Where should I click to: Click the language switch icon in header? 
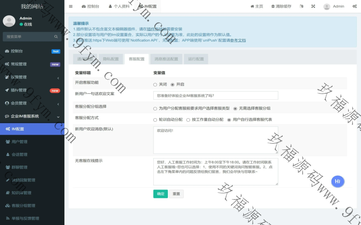click(301, 6)
